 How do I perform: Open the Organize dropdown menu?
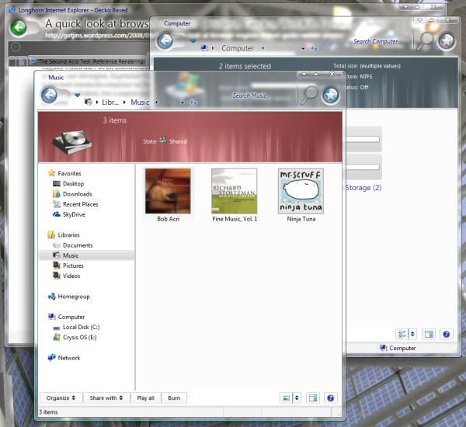pos(61,397)
